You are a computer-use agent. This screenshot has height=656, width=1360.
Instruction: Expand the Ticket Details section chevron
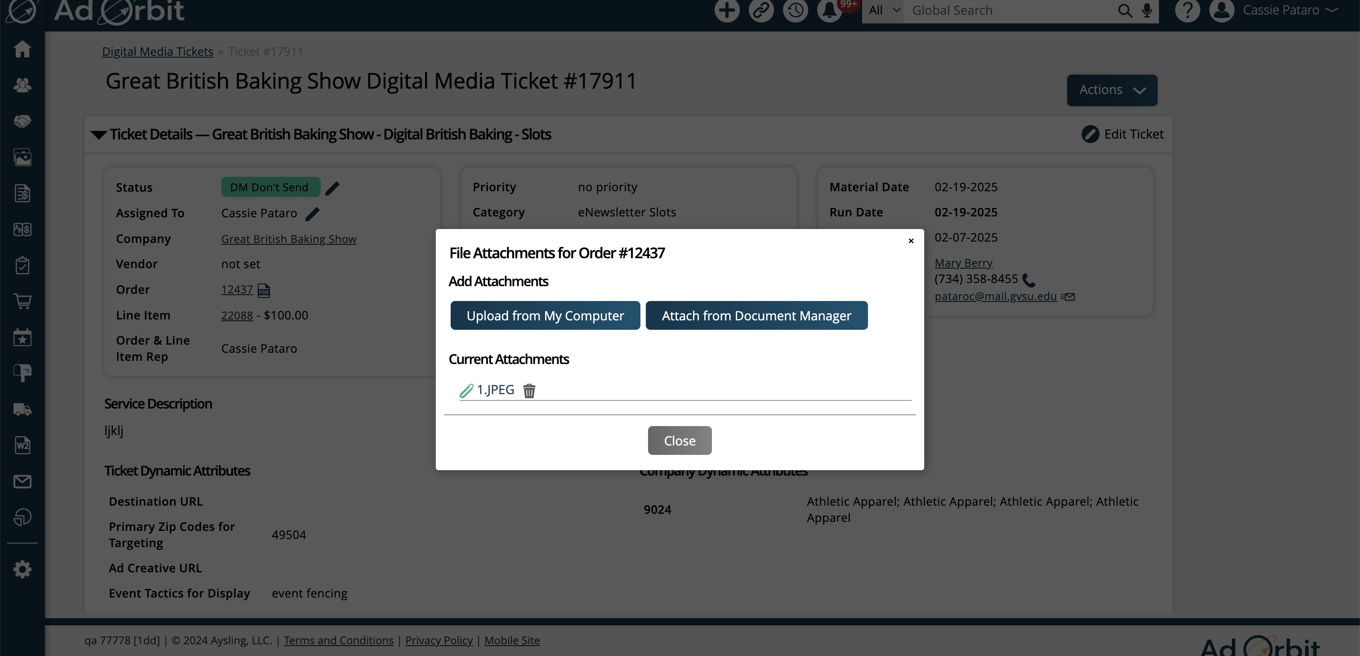(99, 134)
